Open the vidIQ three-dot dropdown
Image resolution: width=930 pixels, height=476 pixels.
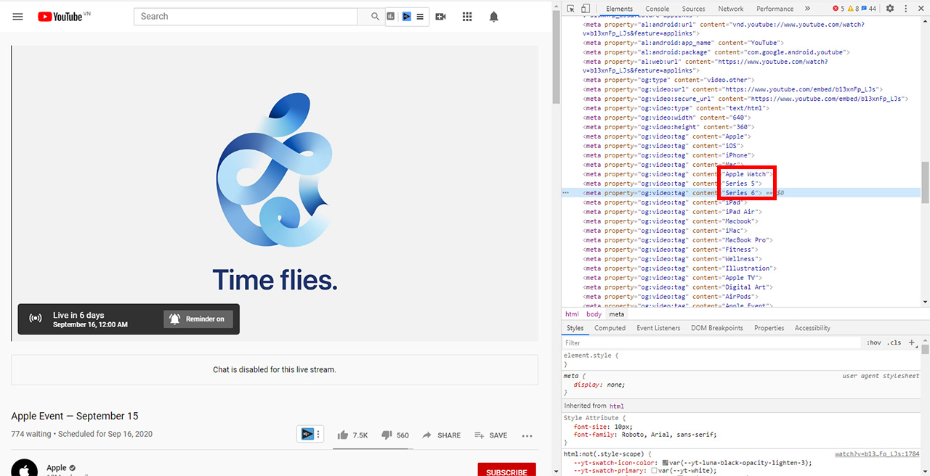click(318, 434)
